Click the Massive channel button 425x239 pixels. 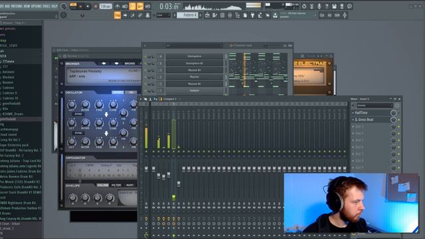click(195, 77)
